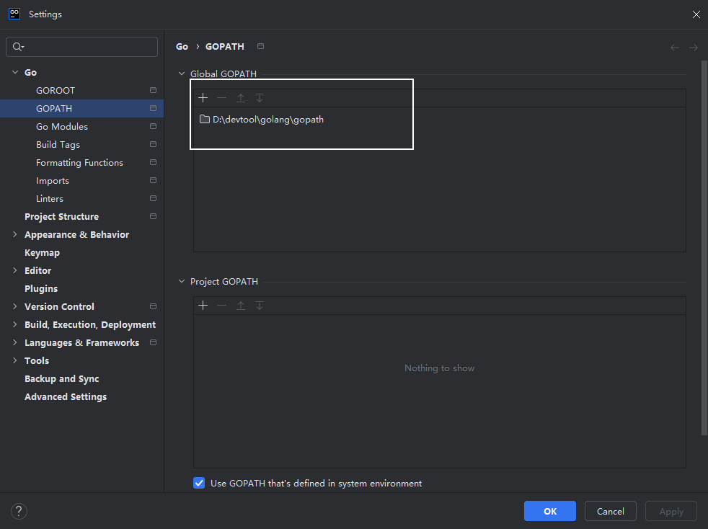
Task: Expand Languages & Frameworks section
Action: pyautogui.click(x=15, y=343)
